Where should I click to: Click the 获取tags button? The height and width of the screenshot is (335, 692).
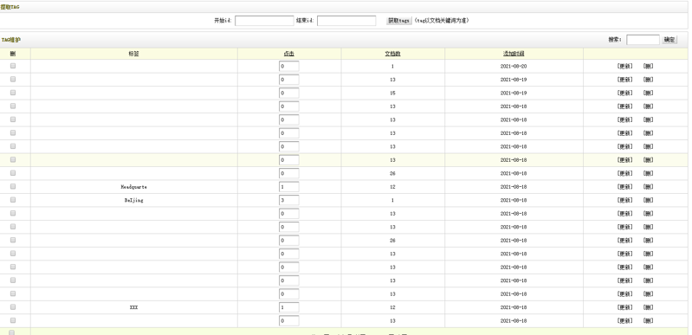pos(399,21)
